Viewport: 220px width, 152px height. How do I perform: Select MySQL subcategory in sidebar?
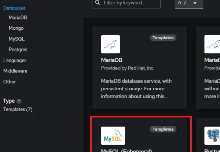(17, 39)
